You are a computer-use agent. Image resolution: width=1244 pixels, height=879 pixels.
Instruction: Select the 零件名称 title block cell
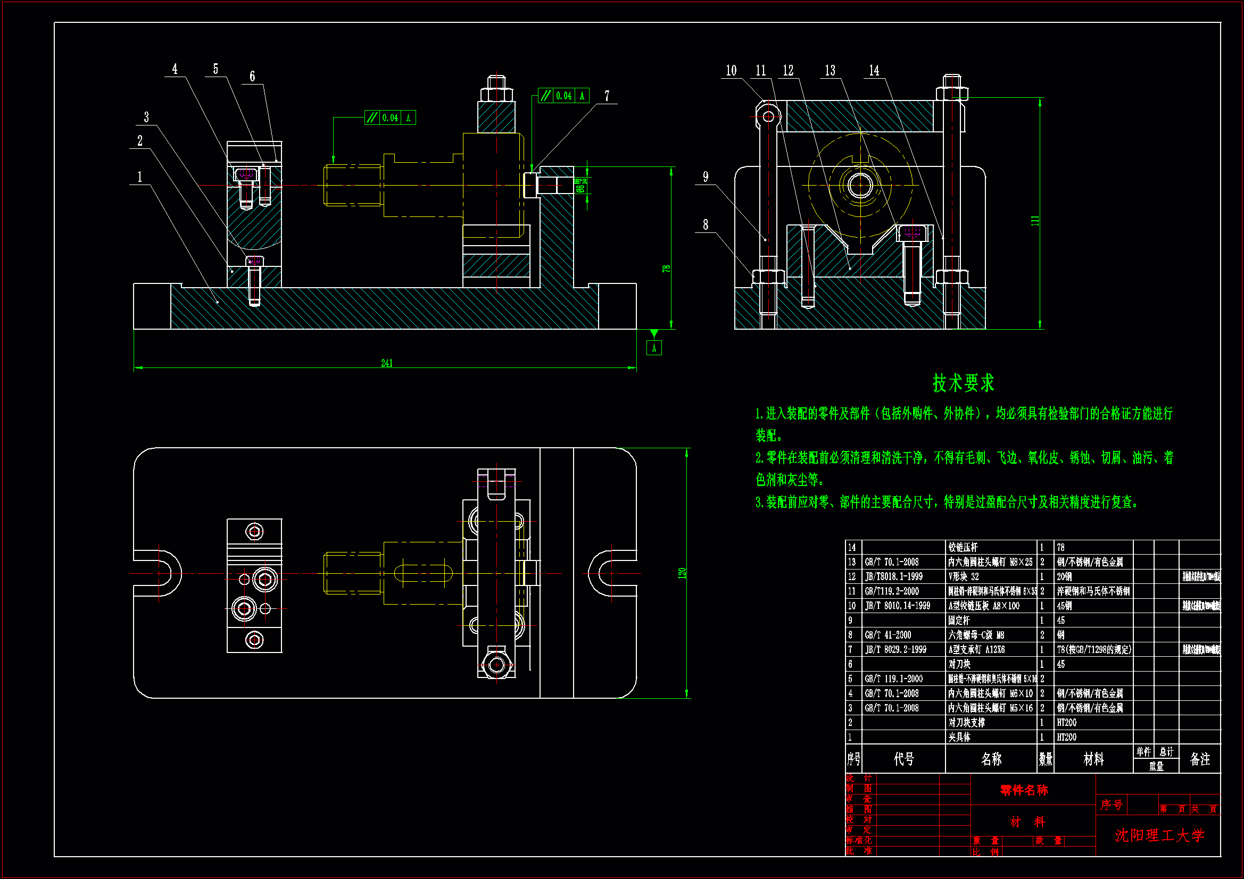(x=1024, y=790)
